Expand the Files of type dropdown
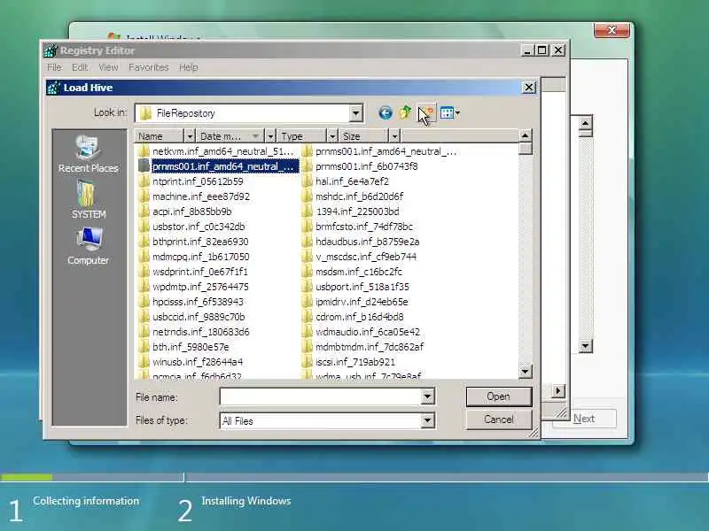Screen dimensions: 709x531 [x=427, y=421]
